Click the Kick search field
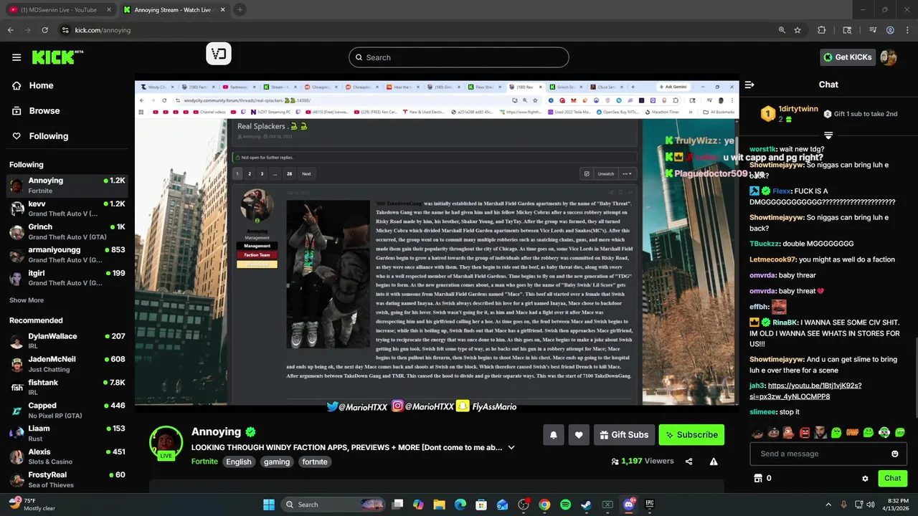The height and width of the screenshot is (516, 918). (459, 57)
